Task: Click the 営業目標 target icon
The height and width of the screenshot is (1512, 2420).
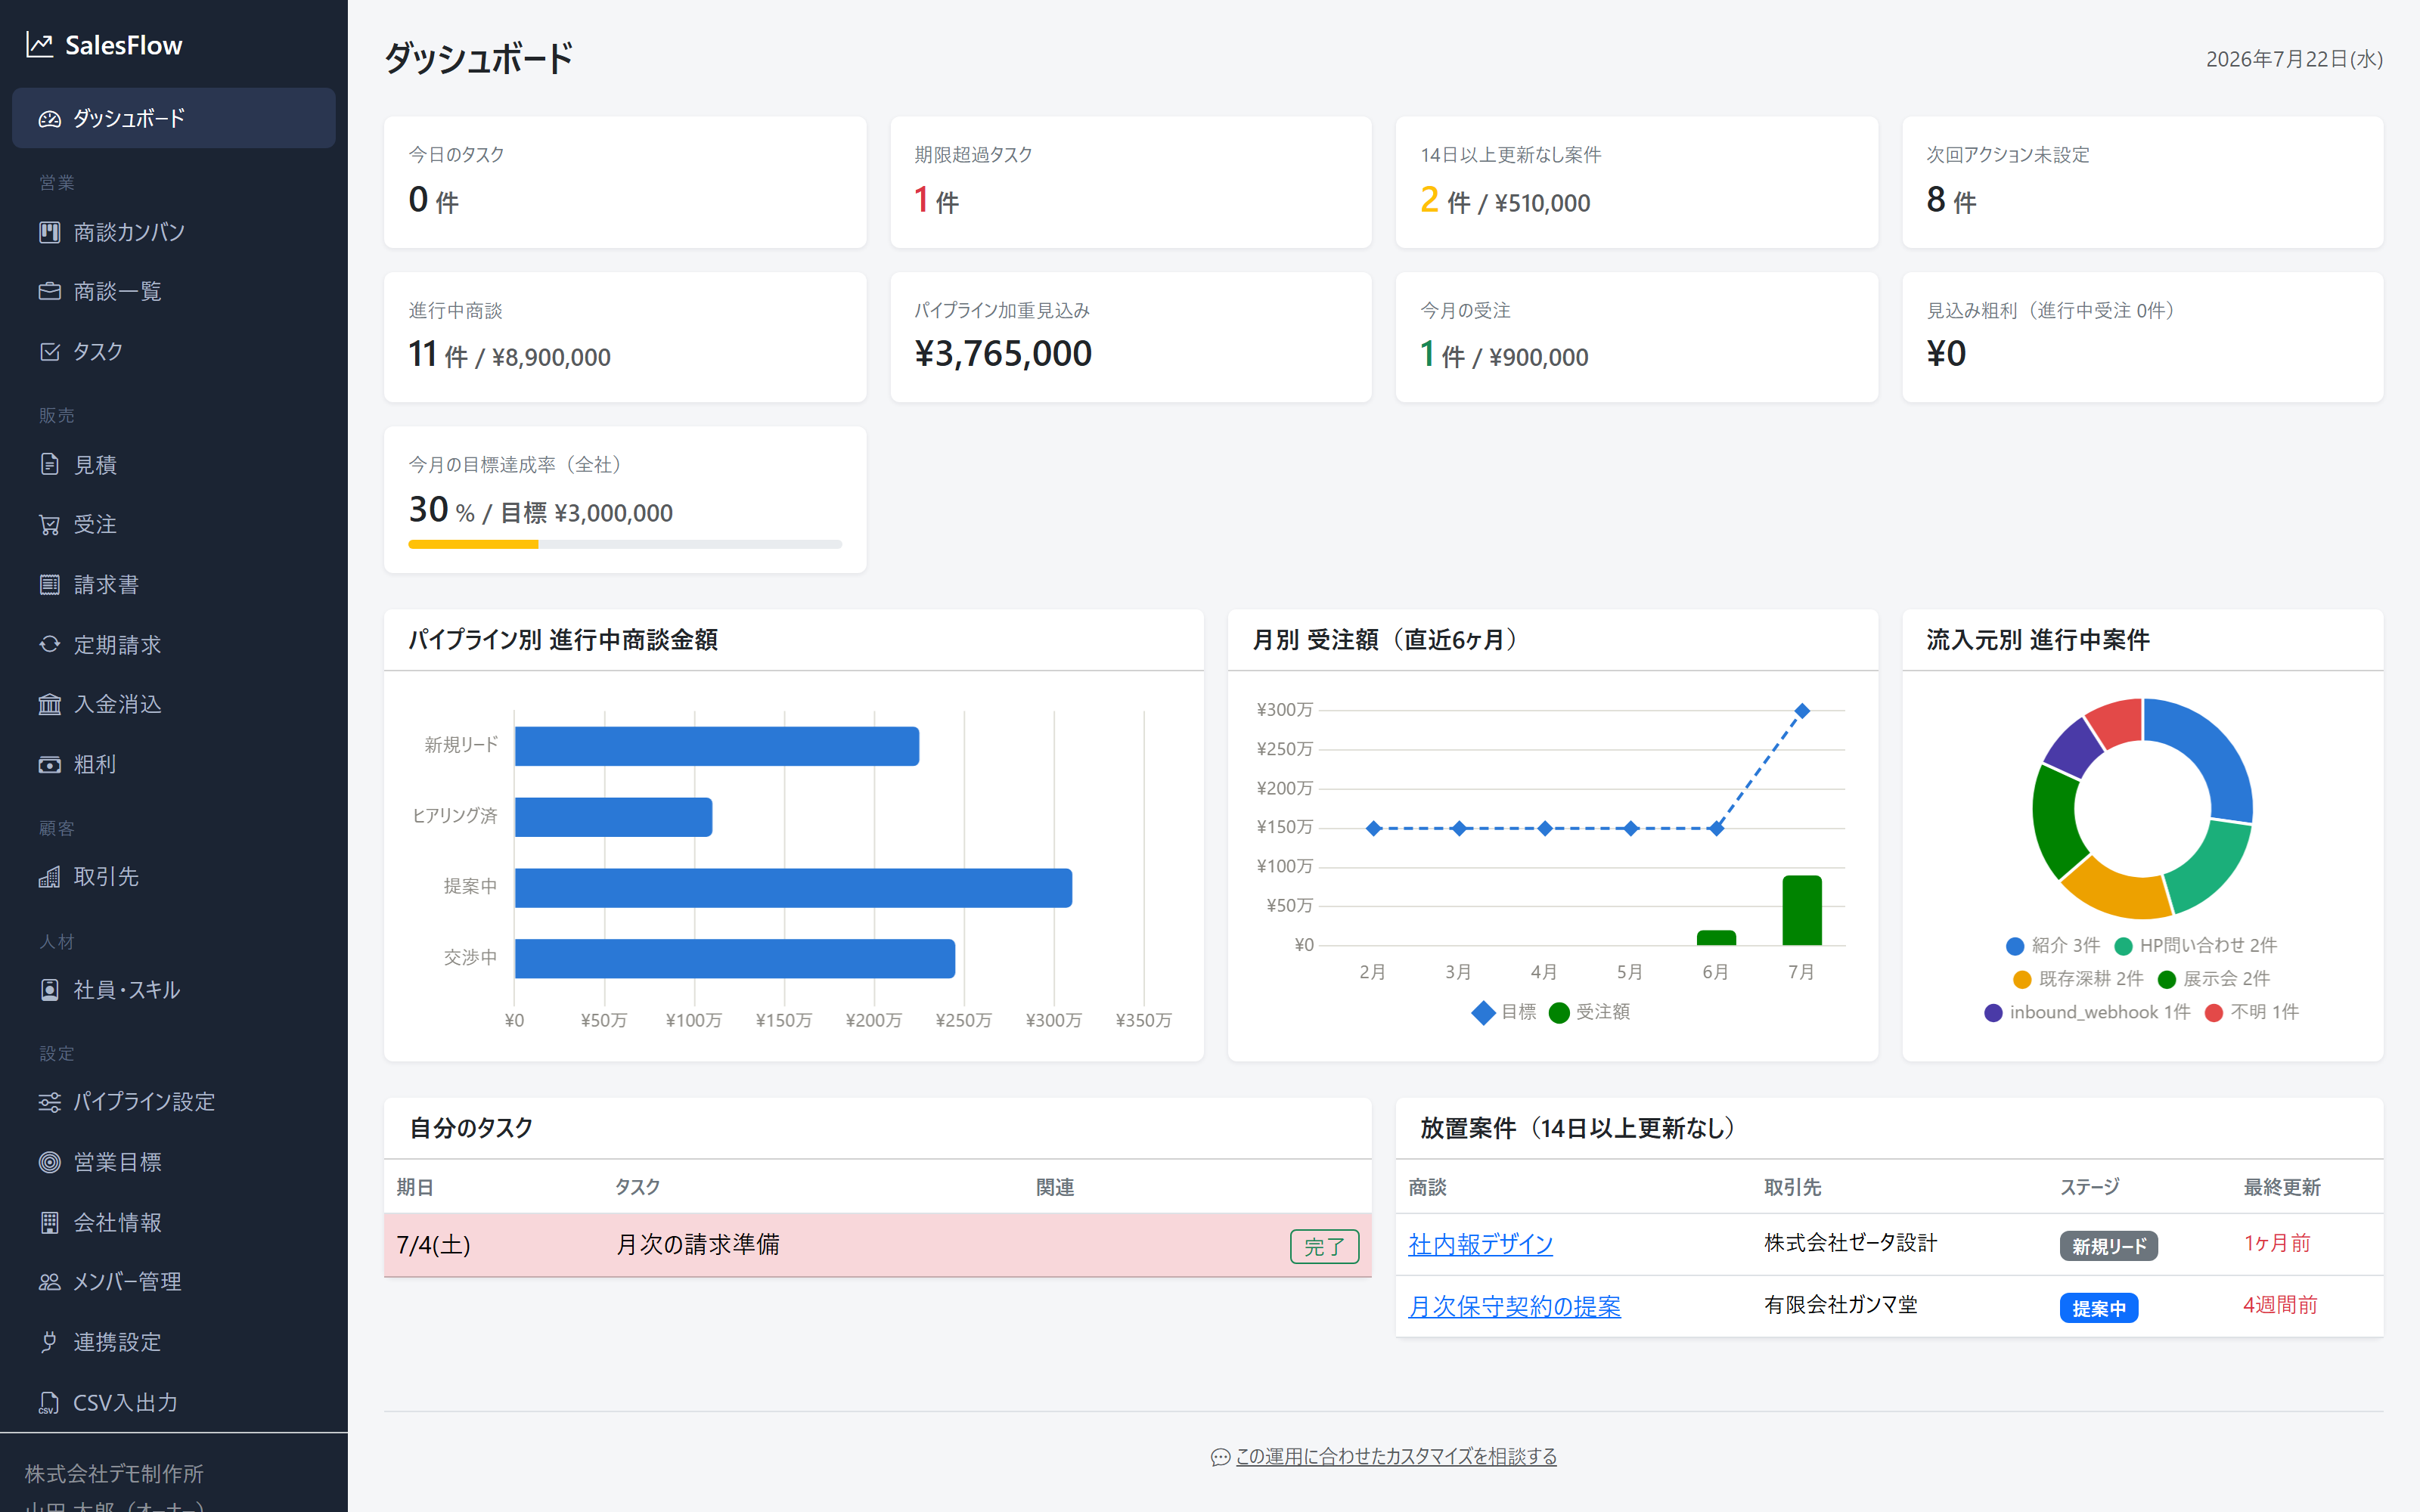Action: 50,1162
